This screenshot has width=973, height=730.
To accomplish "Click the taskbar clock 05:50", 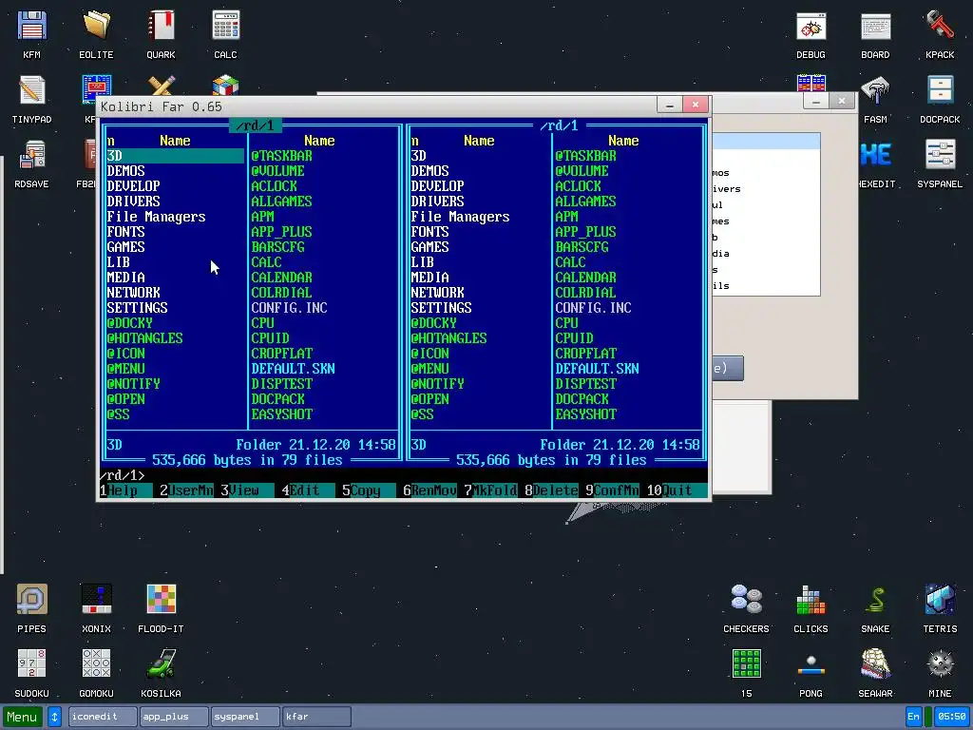I will tap(951, 717).
